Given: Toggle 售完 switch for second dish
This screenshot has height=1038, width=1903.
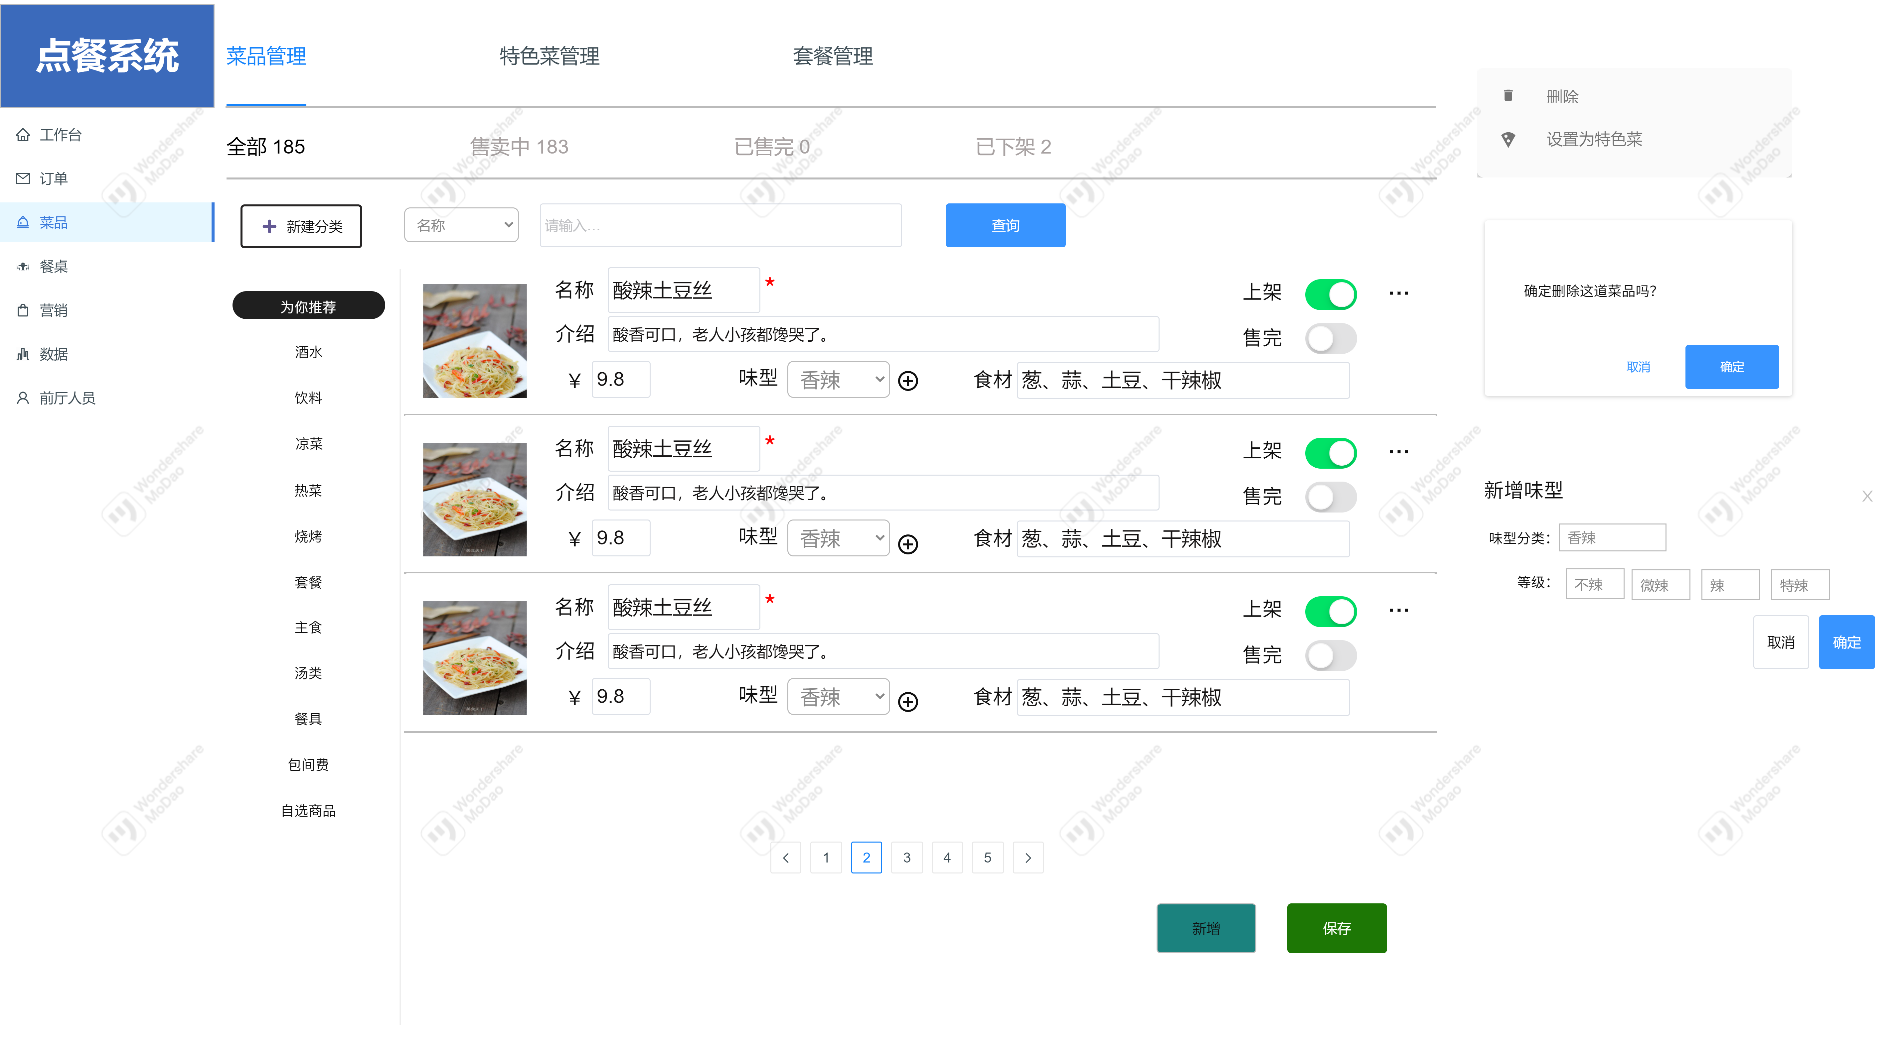Looking at the screenshot, I should point(1331,497).
